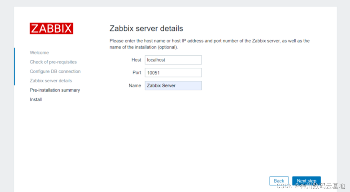Click the Next step button

(x=306, y=181)
